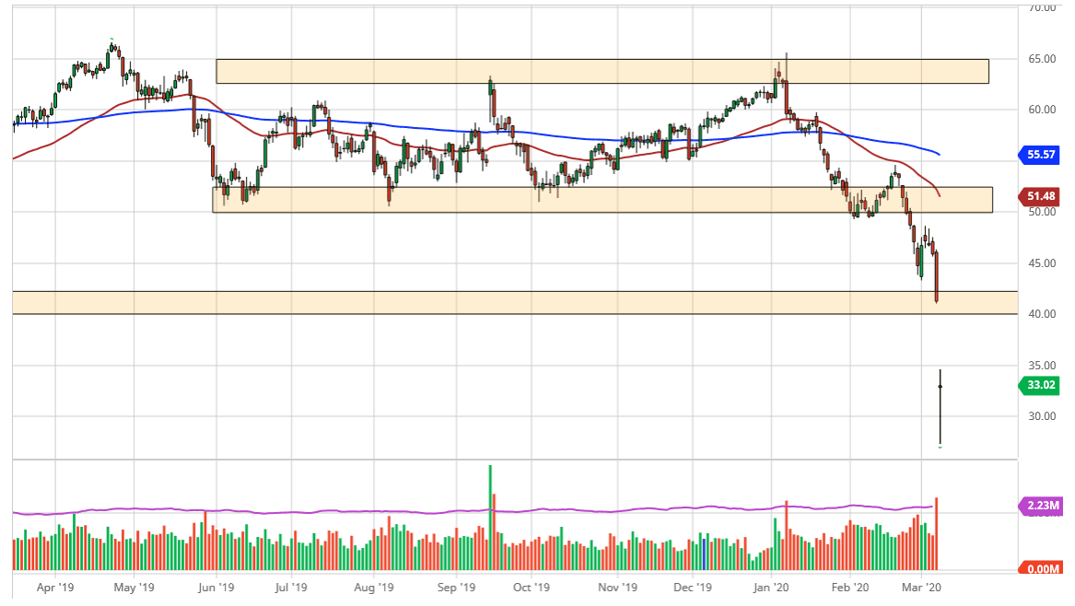Click the red 0.00M volume label
1075x606 pixels.
[1042, 568]
